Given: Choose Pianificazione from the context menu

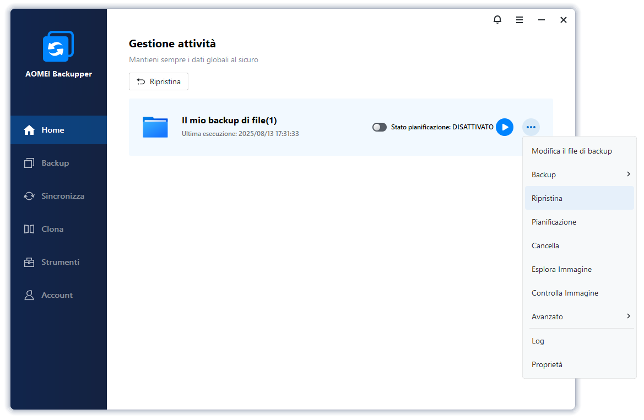Looking at the screenshot, I should [554, 222].
